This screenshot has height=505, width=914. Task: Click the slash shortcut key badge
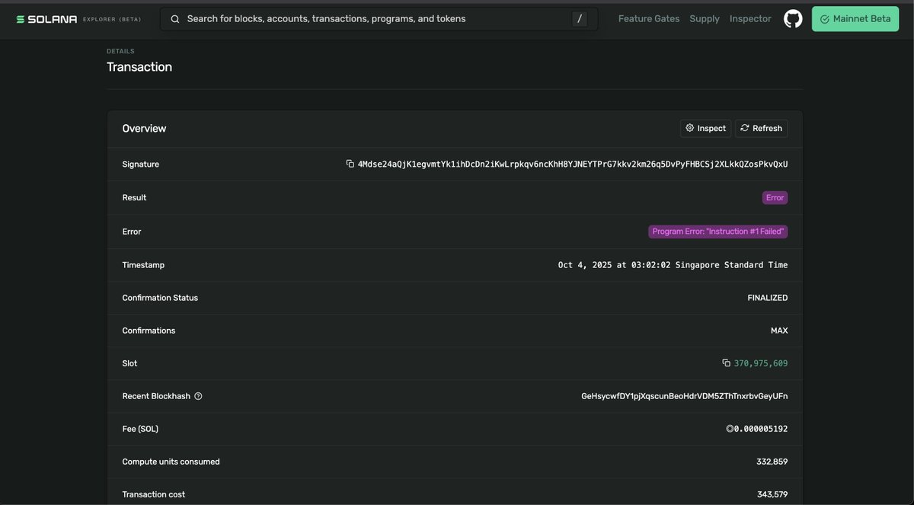(580, 19)
